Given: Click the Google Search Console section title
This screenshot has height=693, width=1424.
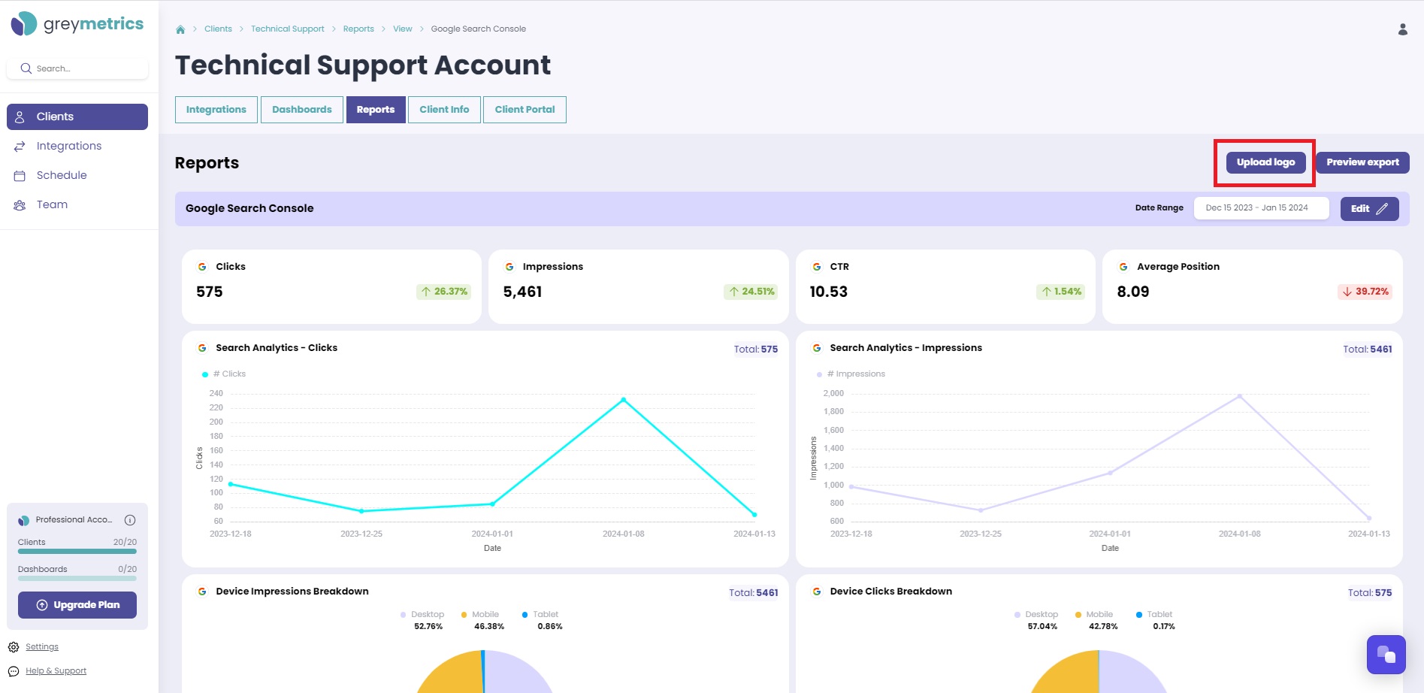Looking at the screenshot, I should pos(249,209).
